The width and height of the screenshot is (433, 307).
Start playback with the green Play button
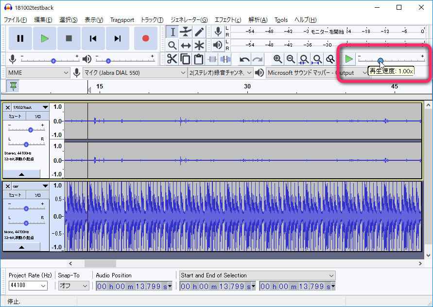tap(44, 38)
